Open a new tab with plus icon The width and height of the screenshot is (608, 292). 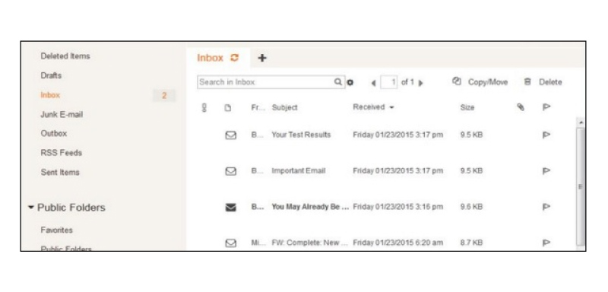point(262,58)
